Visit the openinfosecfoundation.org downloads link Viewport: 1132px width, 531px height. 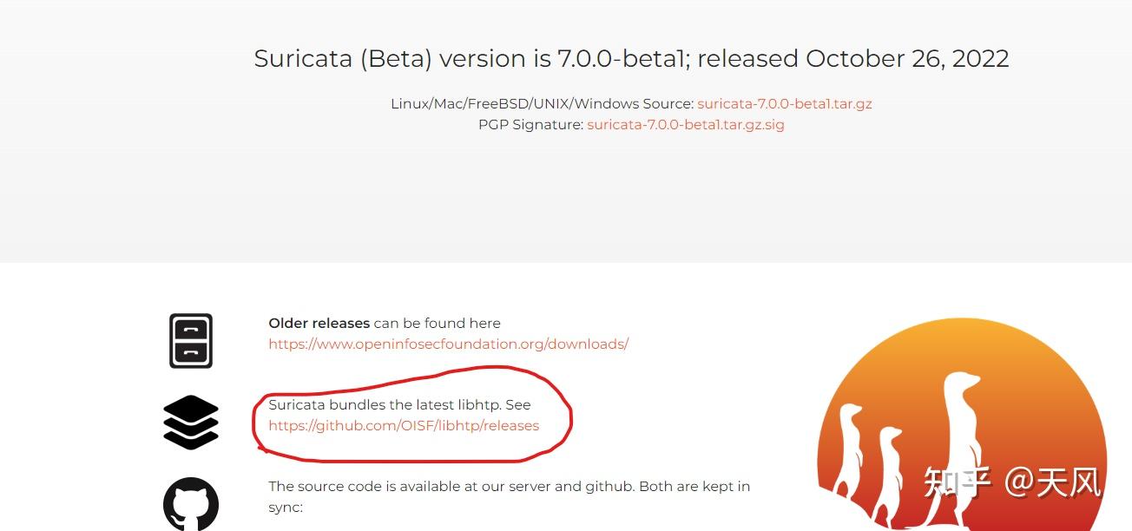(448, 344)
